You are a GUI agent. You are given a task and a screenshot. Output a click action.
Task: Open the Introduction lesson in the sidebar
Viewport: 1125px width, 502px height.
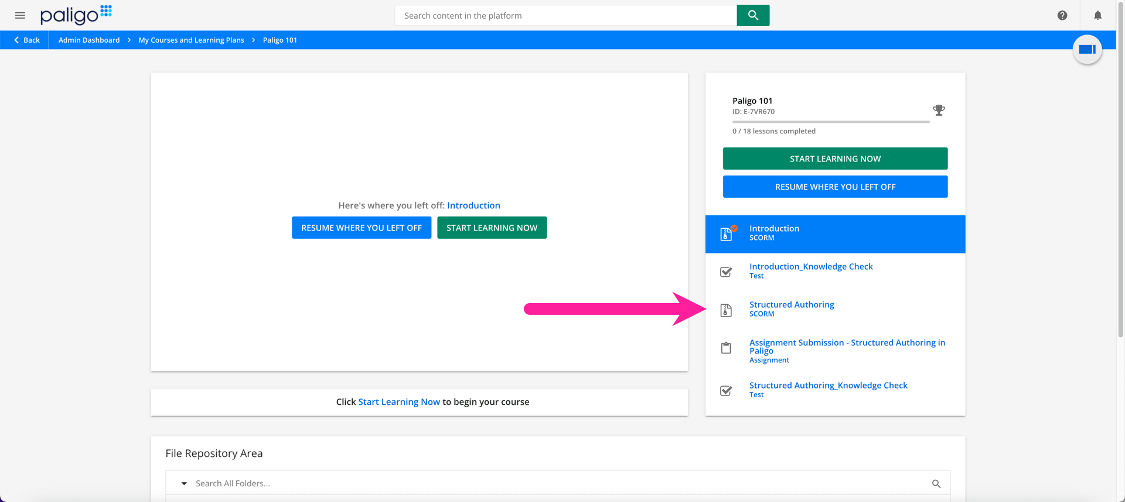tap(835, 234)
